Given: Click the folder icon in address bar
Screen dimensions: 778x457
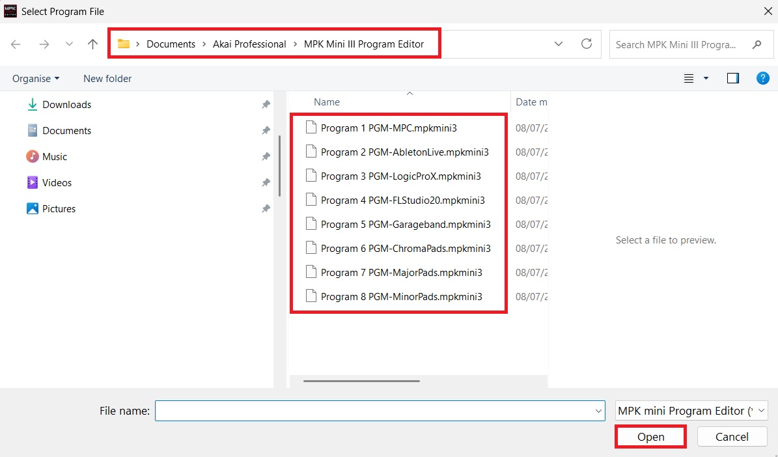Looking at the screenshot, I should tap(124, 44).
